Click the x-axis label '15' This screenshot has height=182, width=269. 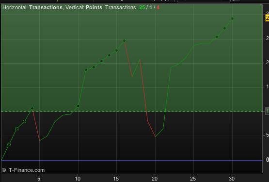pyautogui.click(x=116, y=179)
